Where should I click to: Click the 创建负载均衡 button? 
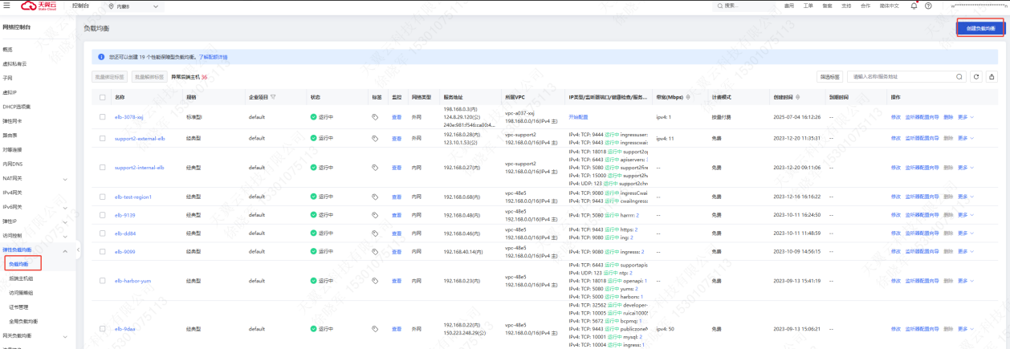(980, 28)
